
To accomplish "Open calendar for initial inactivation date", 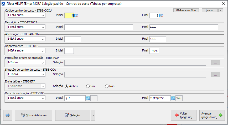I will pos(88,98).
